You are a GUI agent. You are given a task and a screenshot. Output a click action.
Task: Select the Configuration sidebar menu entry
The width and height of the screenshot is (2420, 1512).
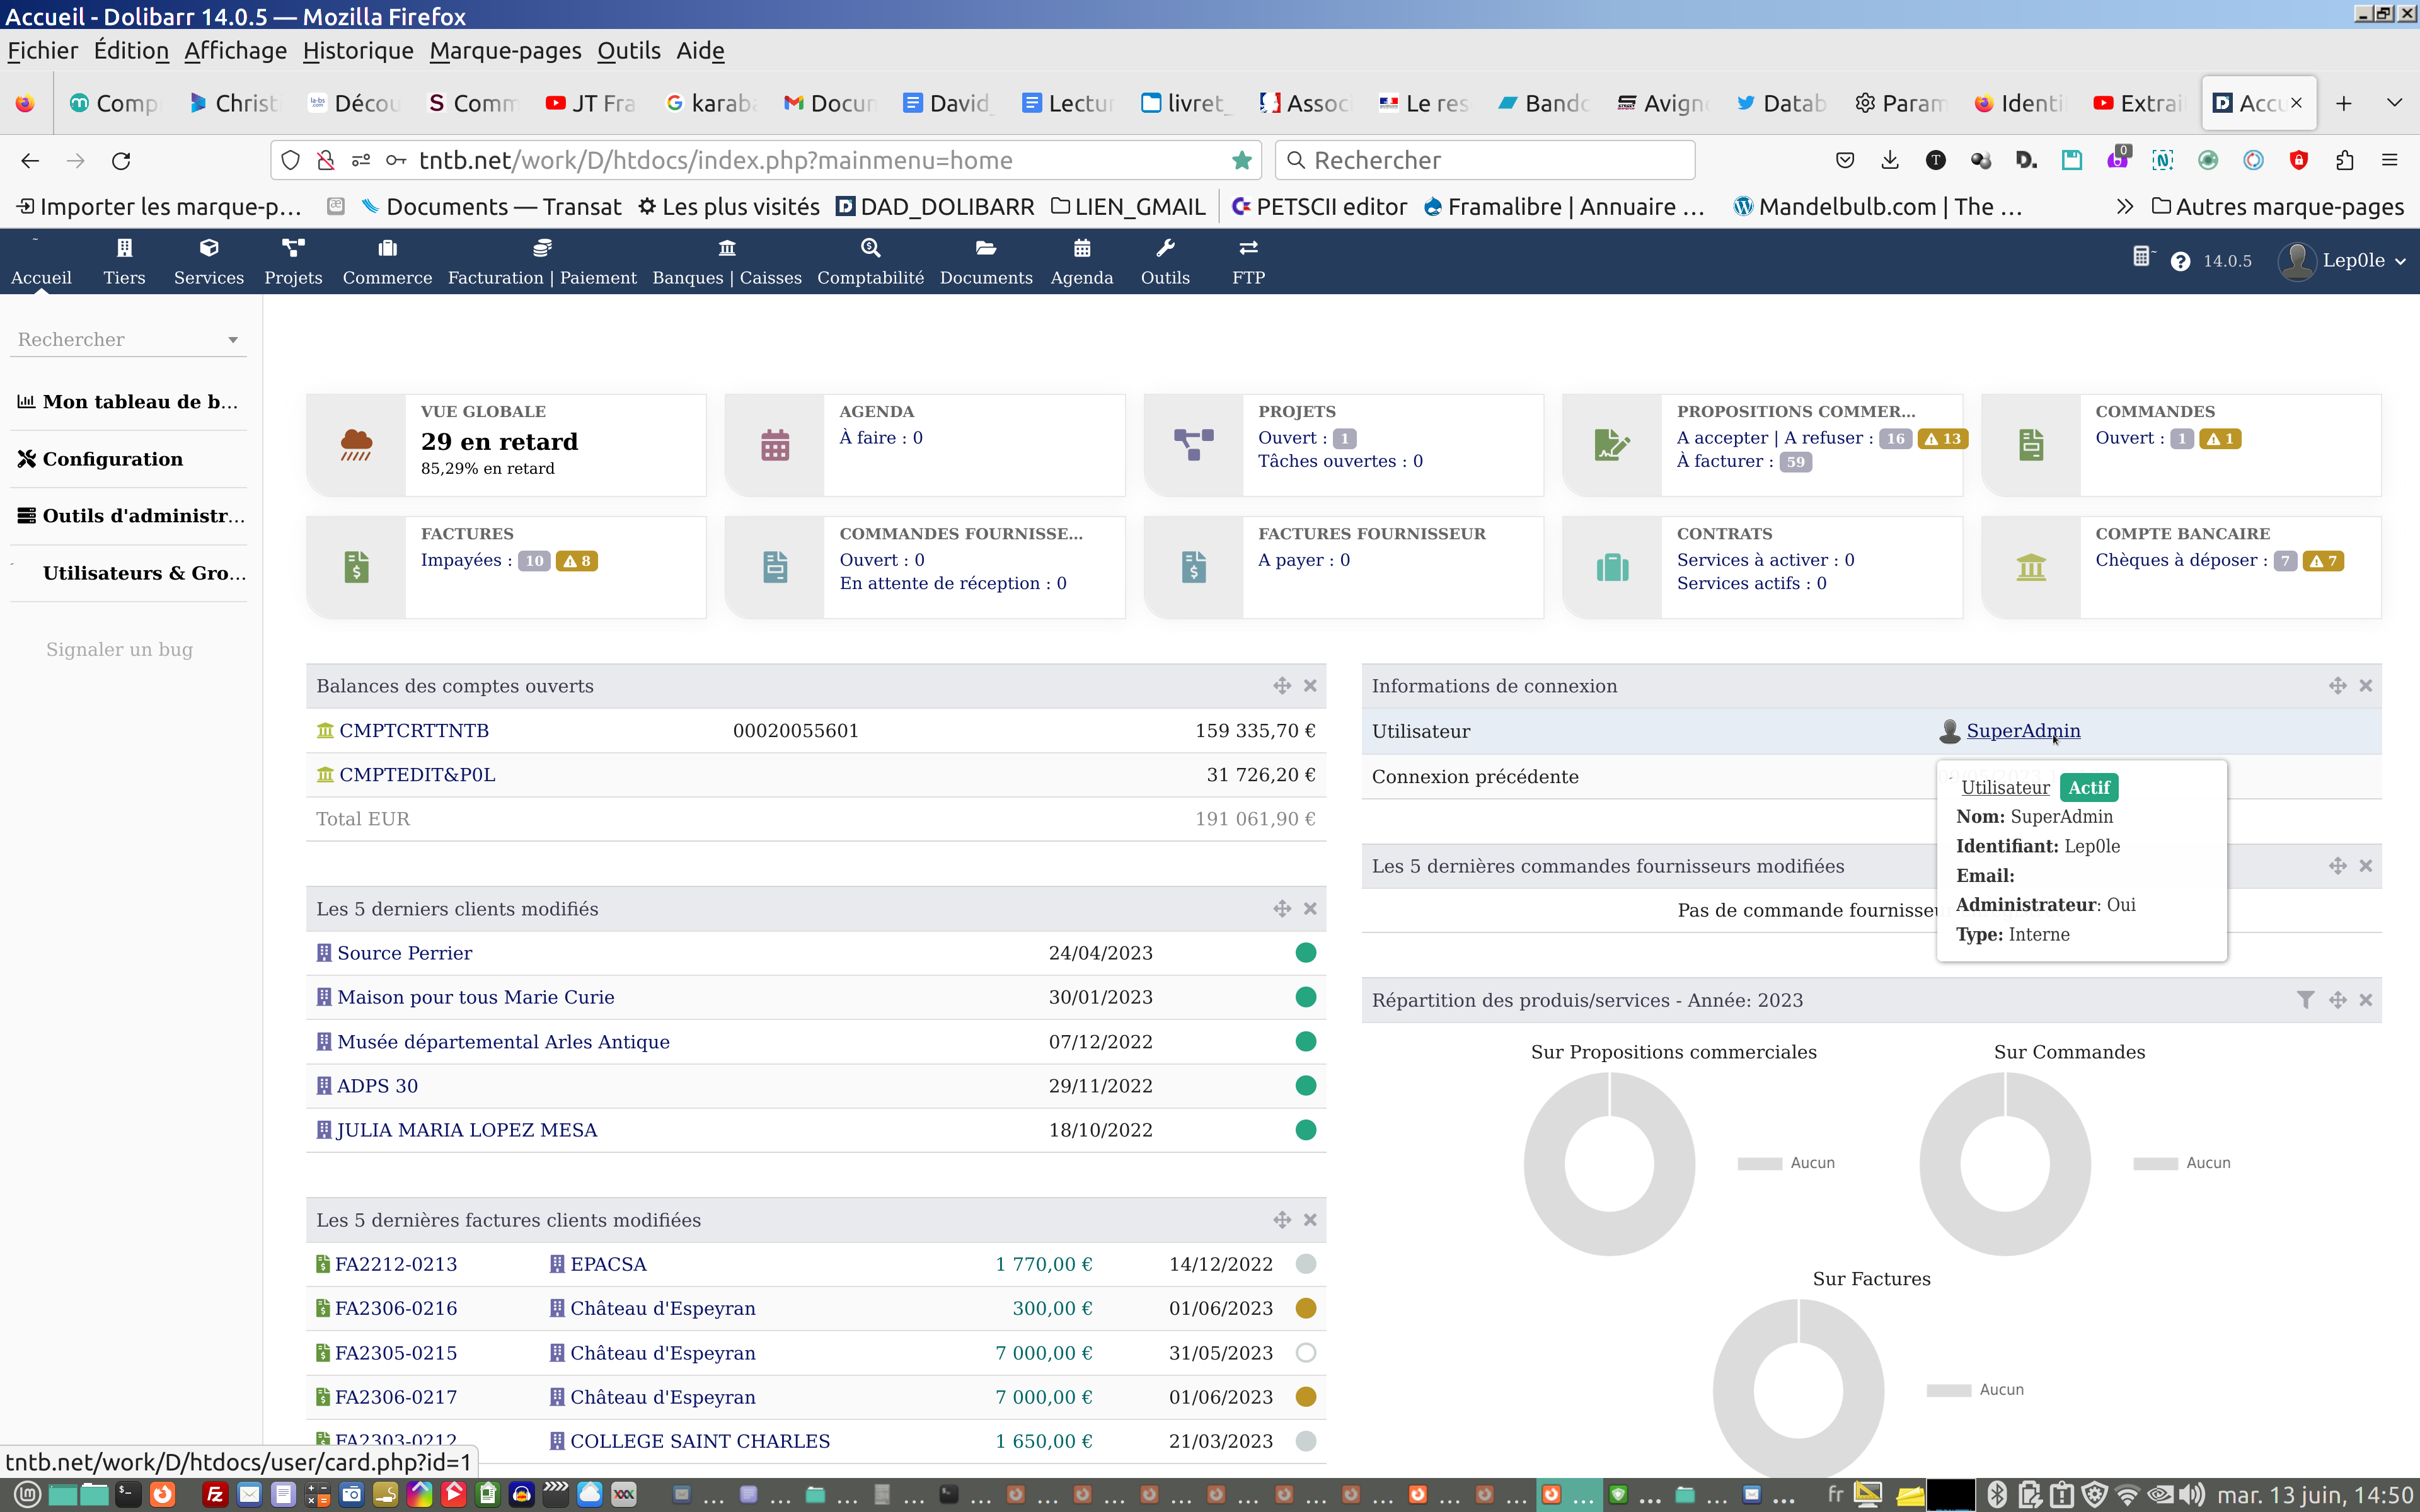(112, 459)
